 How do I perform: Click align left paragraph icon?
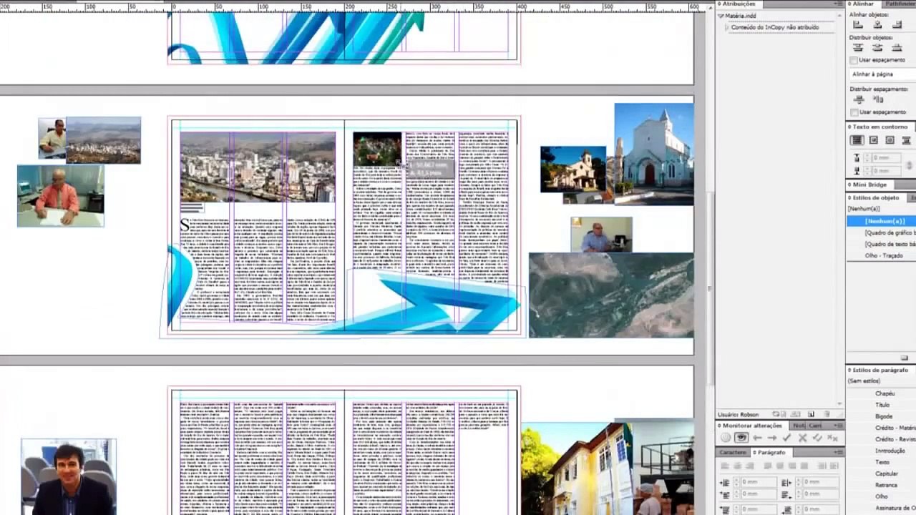click(x=725, y=466)
